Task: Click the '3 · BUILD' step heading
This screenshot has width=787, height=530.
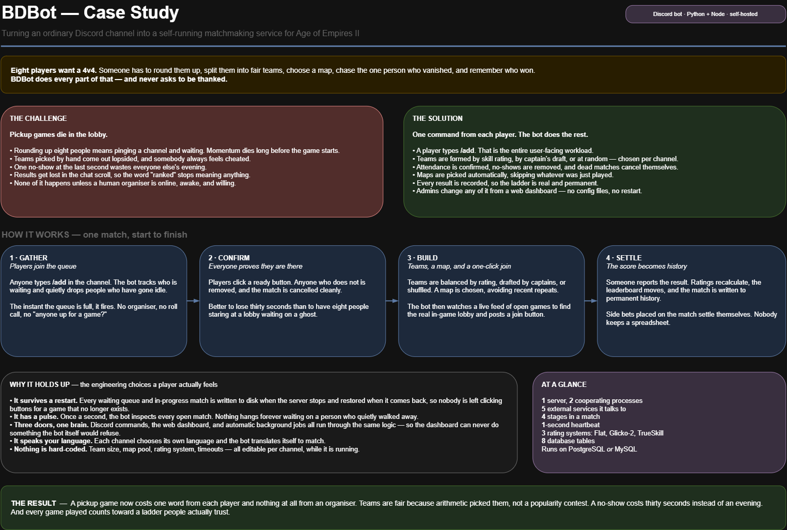Action: coord(422,258)
